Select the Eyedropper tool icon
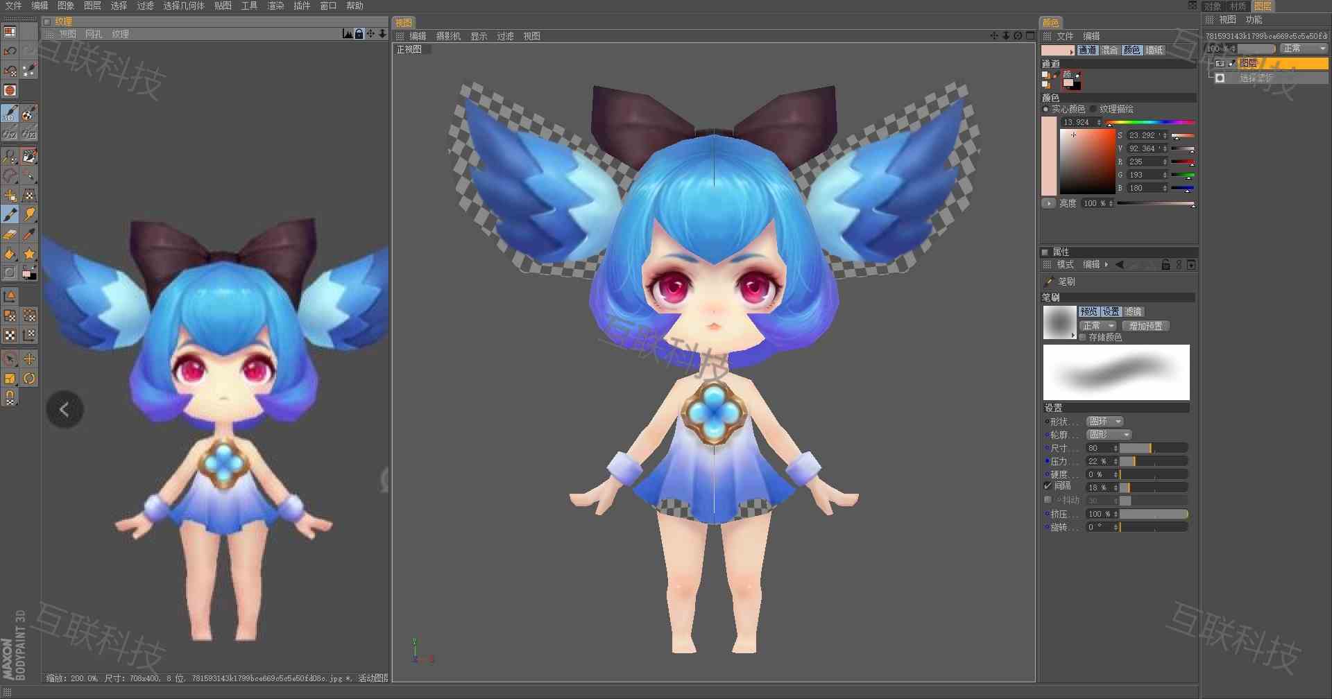 (28, 234)
